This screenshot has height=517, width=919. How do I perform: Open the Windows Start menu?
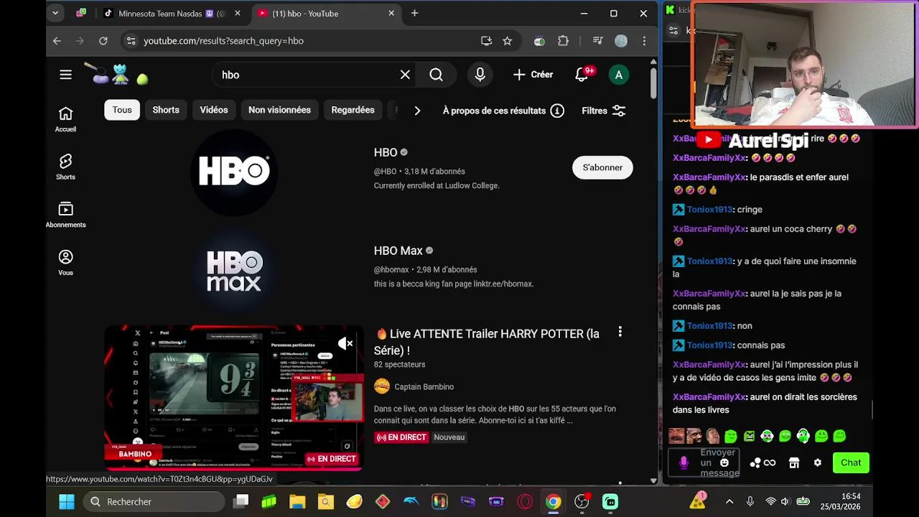[x=66, y=501]
